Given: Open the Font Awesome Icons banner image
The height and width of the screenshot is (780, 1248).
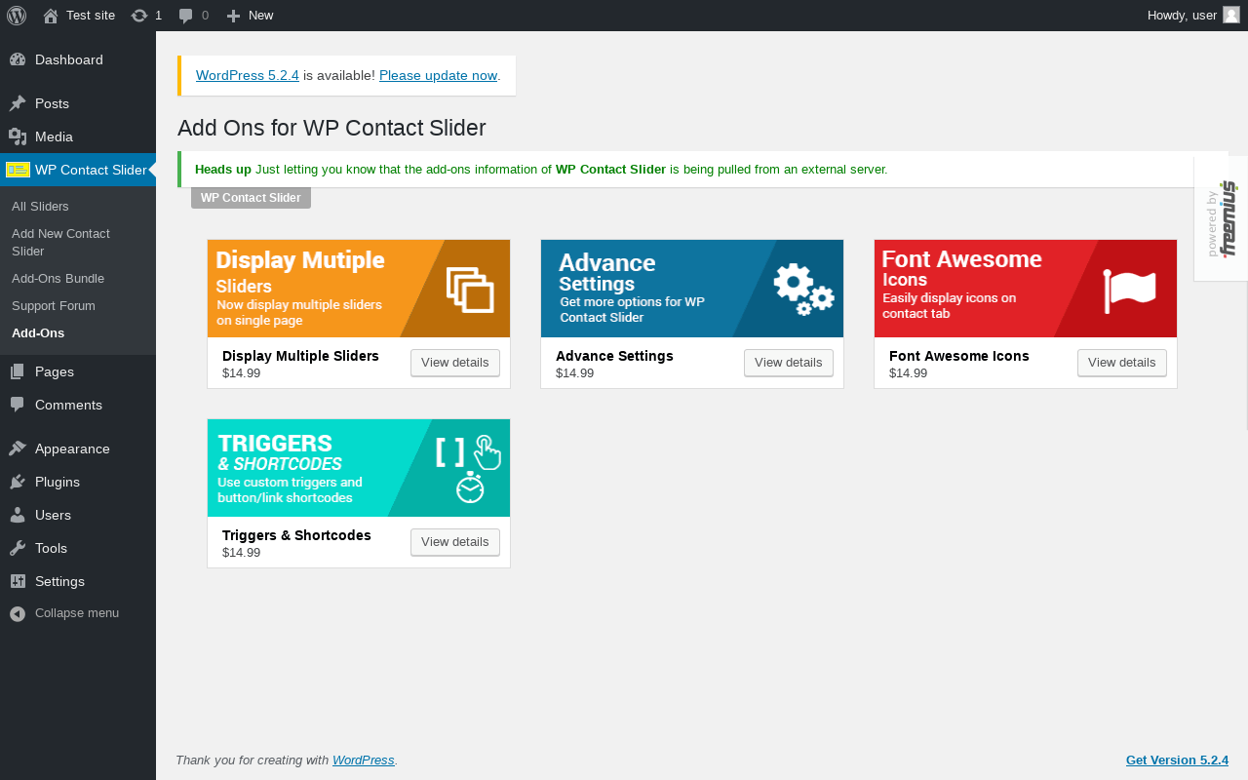Looking at the screenshot, I should pos(1026,289).
